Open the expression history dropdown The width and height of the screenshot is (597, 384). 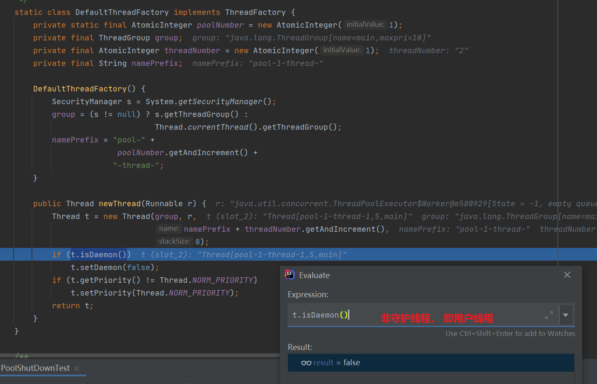[x=566, y=315]
